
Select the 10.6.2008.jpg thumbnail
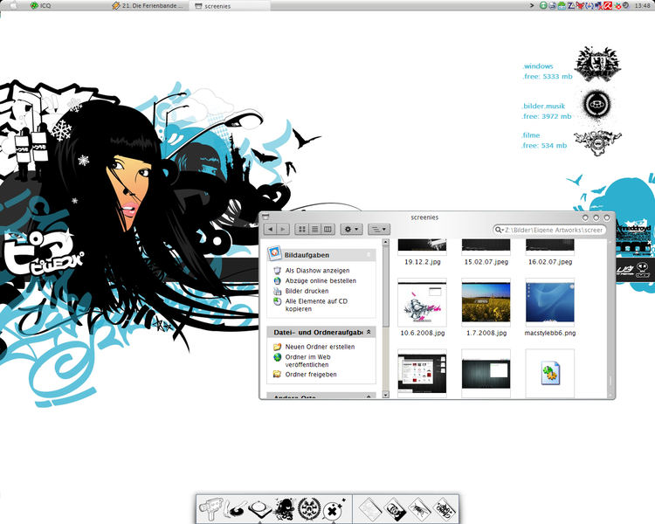click(x=422, y=302)
